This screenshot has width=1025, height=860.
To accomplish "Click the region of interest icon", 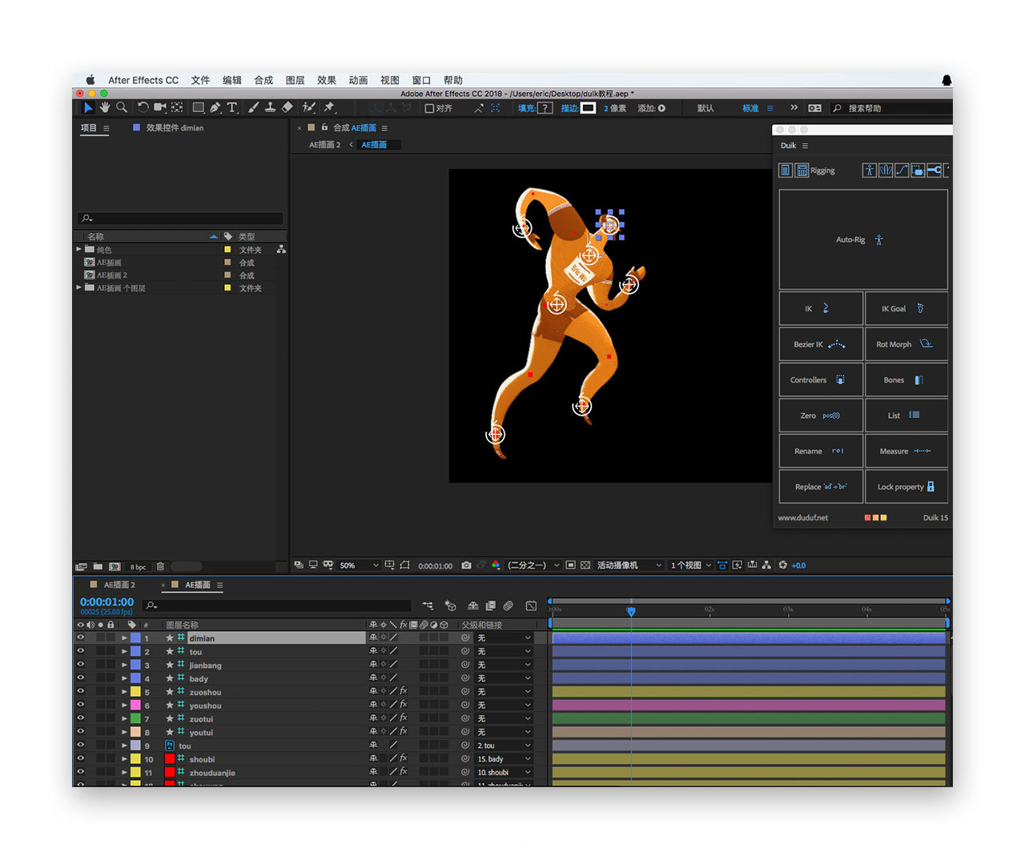I will (x=570, y=565).
